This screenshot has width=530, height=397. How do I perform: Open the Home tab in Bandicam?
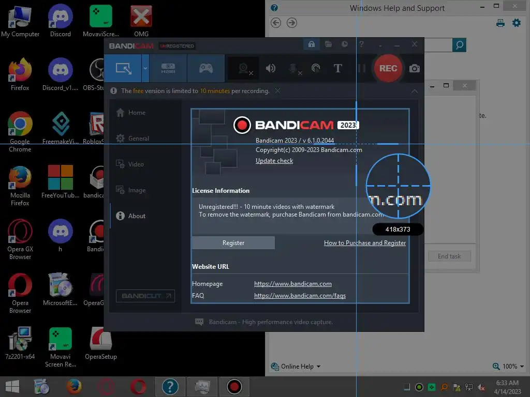coord(131,112)
